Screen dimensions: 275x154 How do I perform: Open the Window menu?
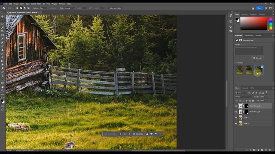tap(62, 4)
